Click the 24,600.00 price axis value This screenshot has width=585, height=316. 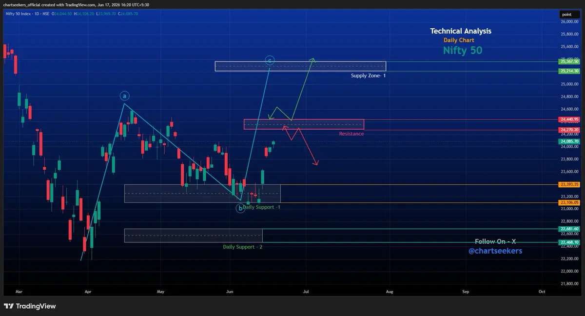click(569, 109)
